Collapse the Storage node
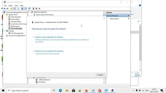Screen dimensions: 166x93 4,31
